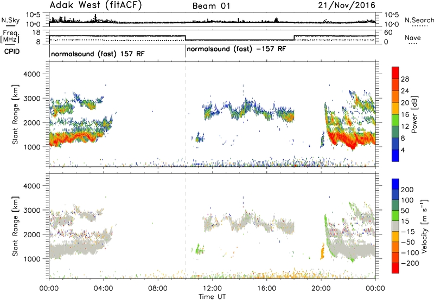Click the '4000' tick of the power panel
434x300 pixels.
(x=31, y=74)
